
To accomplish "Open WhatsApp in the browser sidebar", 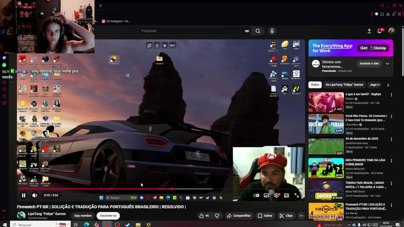I will point(4,65).
